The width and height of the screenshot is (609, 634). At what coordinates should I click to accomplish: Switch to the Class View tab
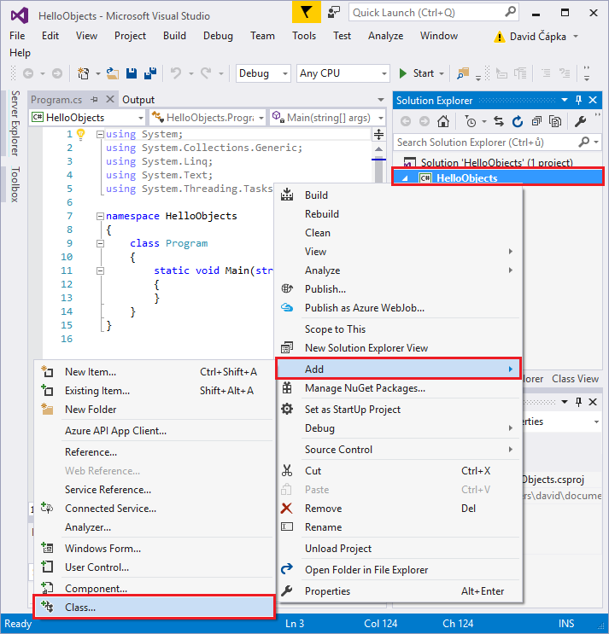tap(575, 379)
